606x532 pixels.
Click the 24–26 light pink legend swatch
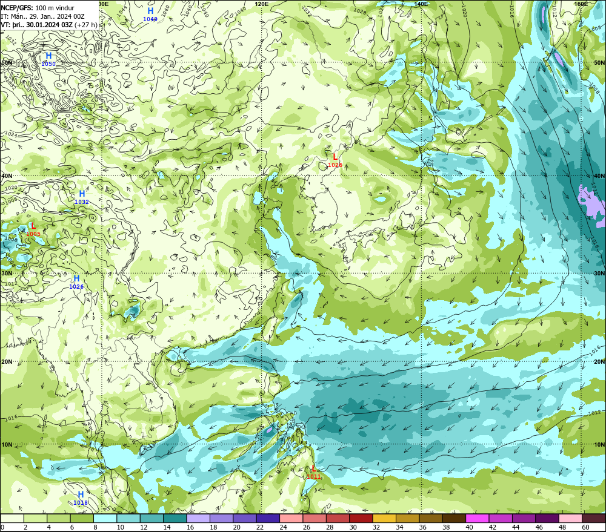coord(291,518)
